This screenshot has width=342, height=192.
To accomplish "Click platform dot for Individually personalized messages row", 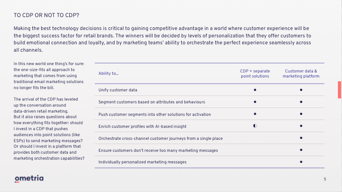I will [301, 162].
